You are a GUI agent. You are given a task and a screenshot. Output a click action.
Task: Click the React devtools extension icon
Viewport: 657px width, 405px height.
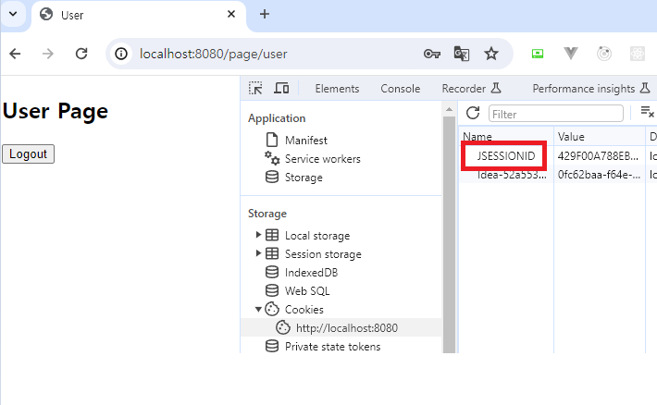tap(638, 54)
